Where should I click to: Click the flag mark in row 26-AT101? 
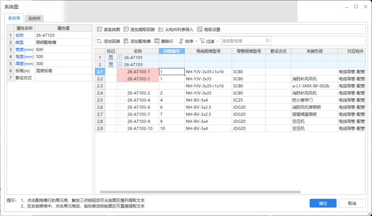(111, 57)
